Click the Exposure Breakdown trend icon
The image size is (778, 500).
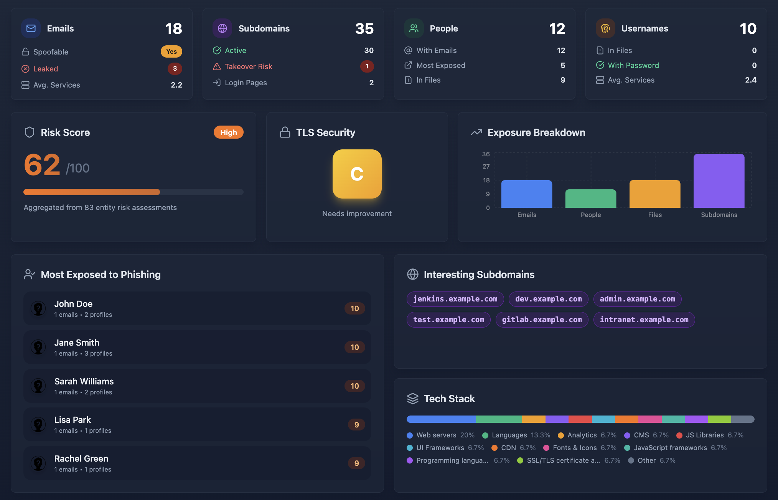(x=476, y=132)
